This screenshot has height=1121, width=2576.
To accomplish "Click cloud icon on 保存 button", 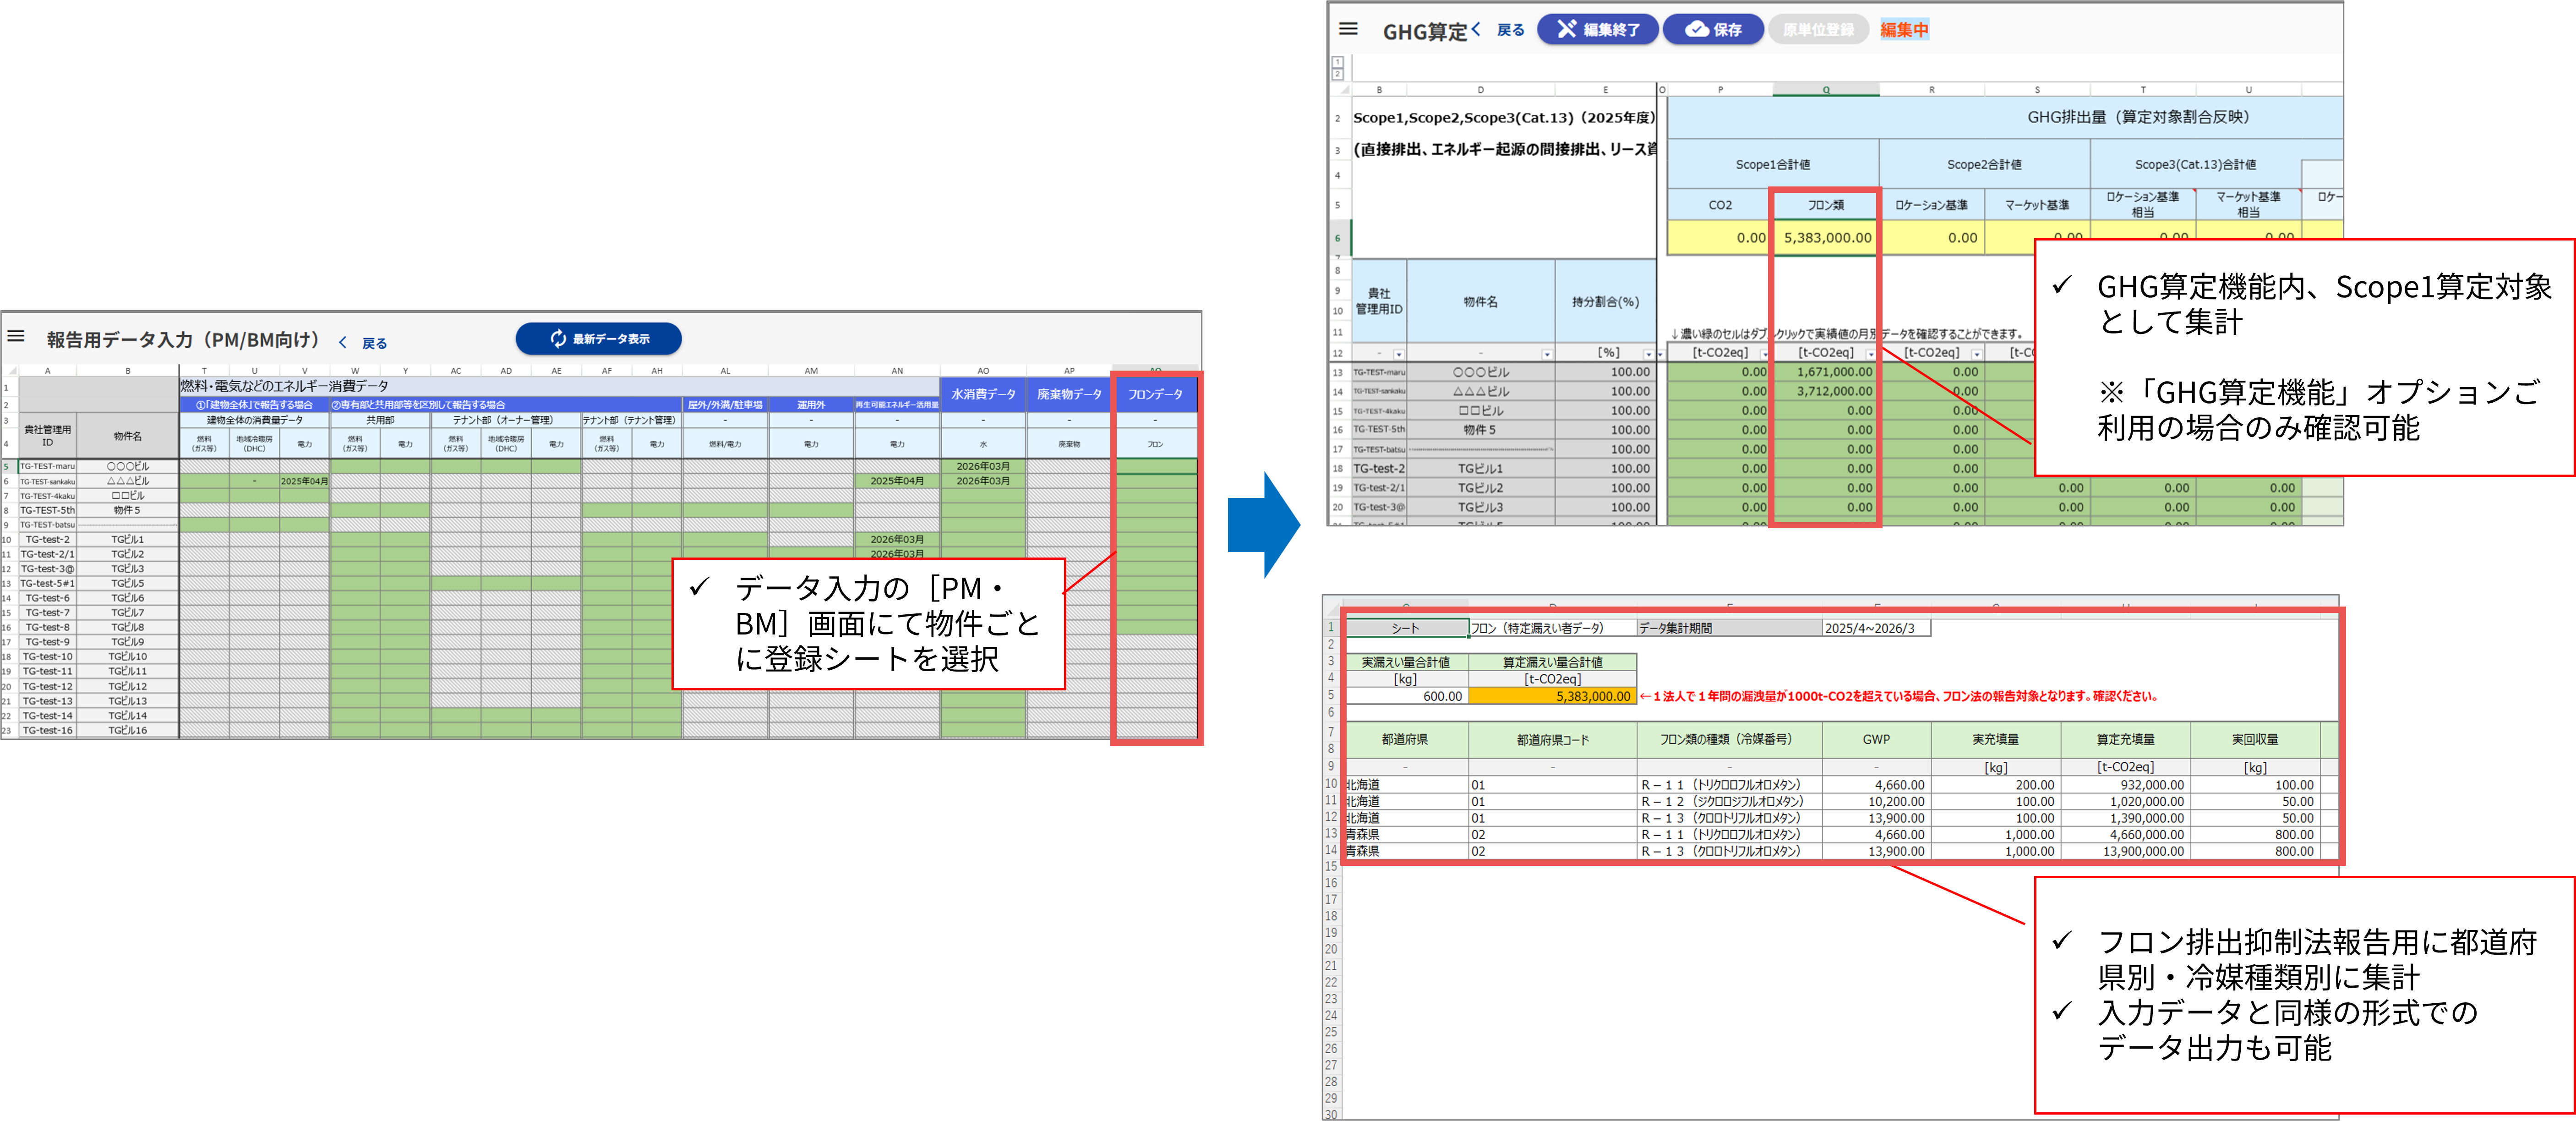I will pyautogui.click(x=1697, y=29).
